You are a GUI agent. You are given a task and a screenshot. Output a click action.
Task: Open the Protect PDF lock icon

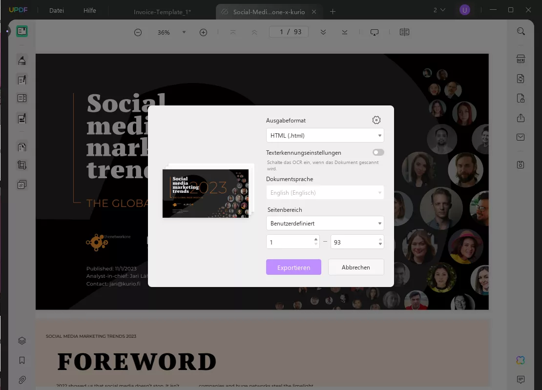tap(521, 98)
